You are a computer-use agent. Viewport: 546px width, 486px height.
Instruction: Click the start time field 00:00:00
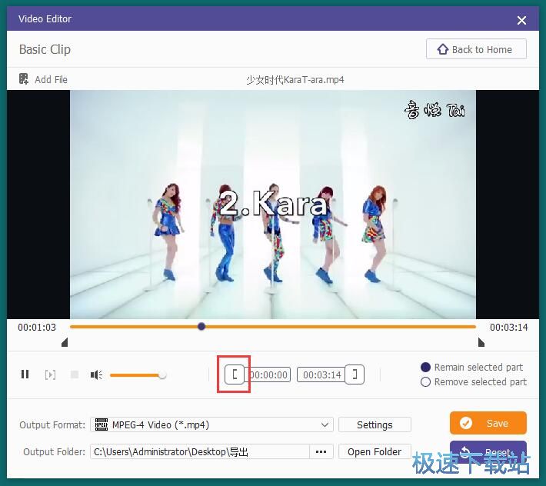pos(267,374)
